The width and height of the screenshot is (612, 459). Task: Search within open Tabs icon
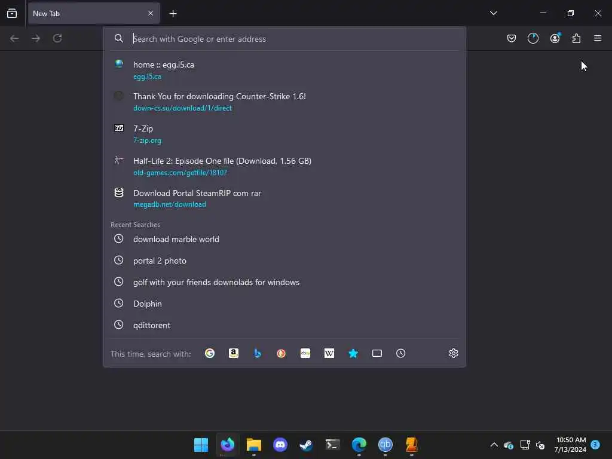(x=377, y=353)
